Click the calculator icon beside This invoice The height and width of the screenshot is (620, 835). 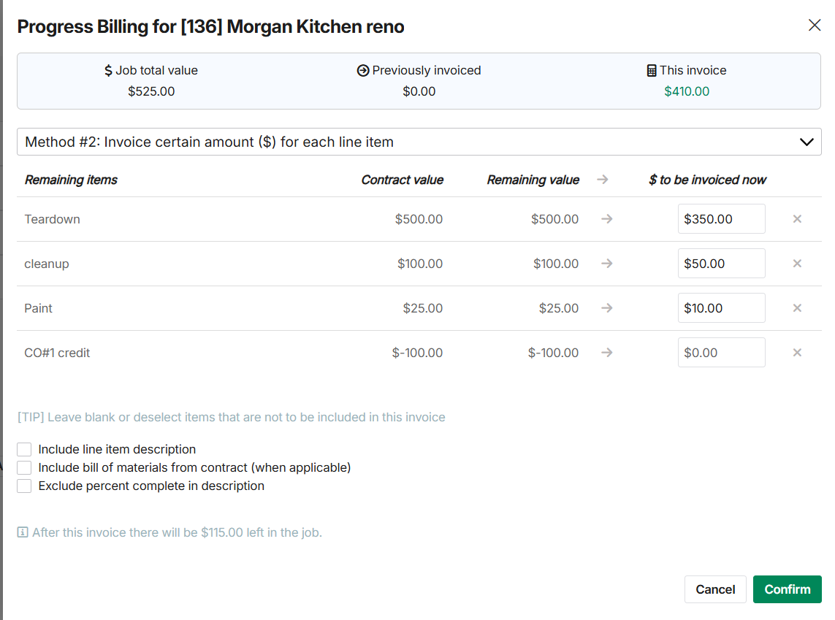tap(652, 71)
